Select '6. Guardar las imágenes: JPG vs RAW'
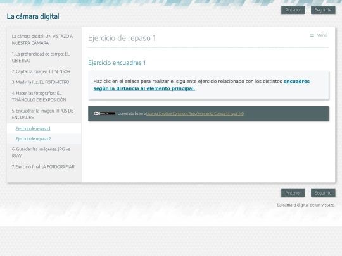 (44, 152)
